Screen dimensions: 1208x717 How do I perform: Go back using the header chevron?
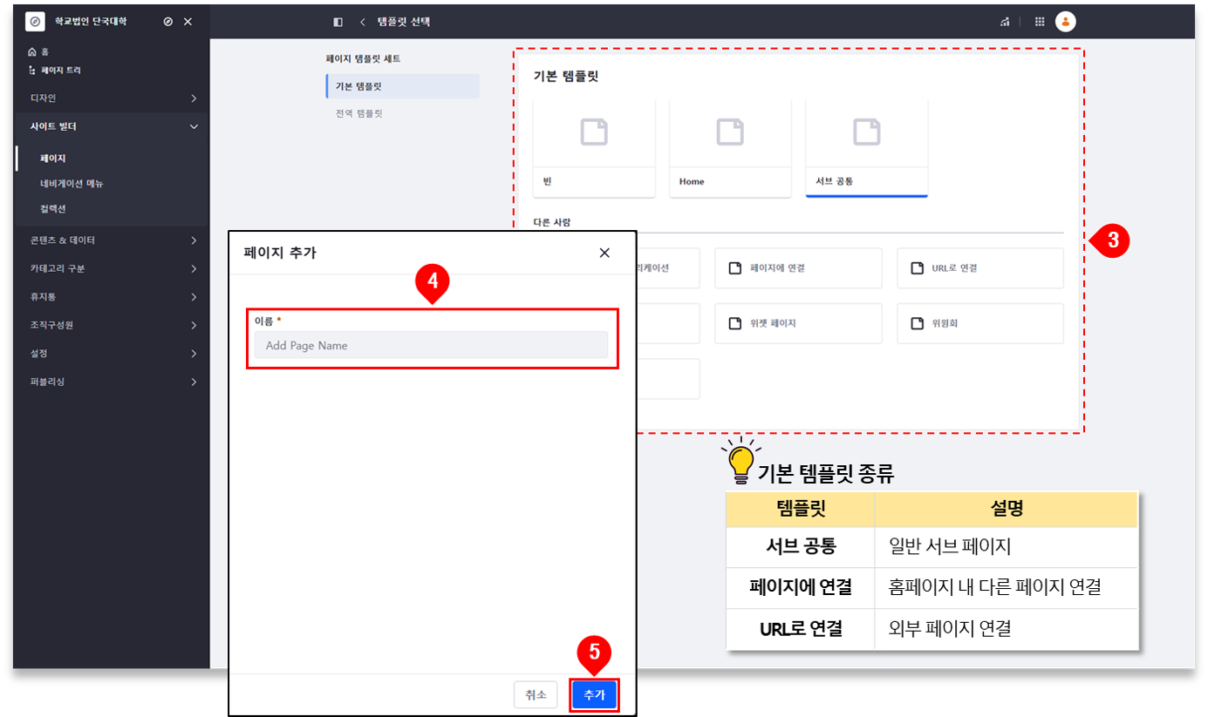(x=362, y=22)
